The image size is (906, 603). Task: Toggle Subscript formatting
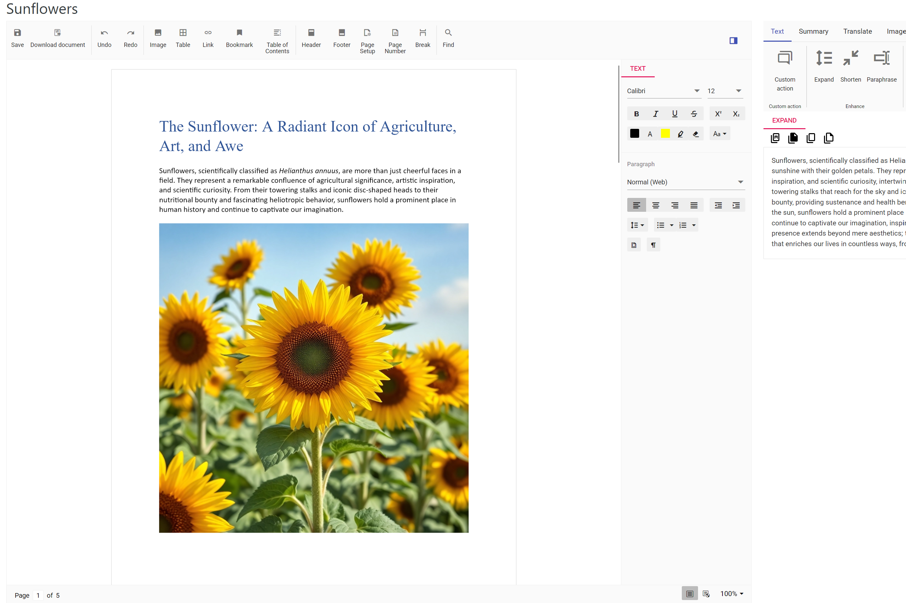coord(736,114)
